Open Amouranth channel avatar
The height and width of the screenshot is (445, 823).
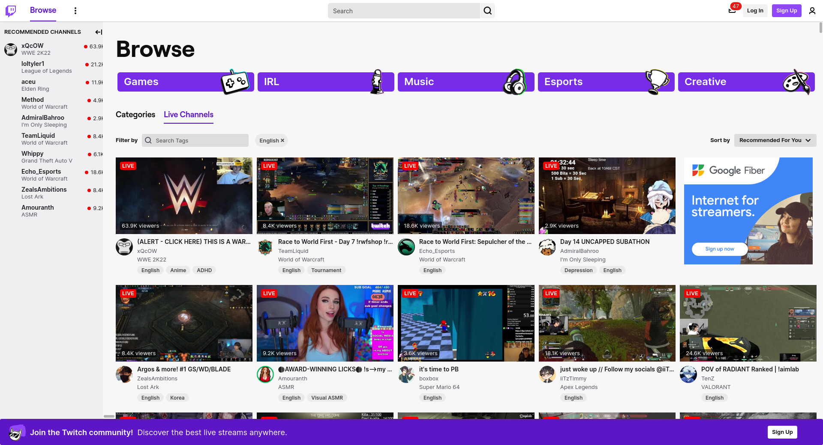coord(265,374)
